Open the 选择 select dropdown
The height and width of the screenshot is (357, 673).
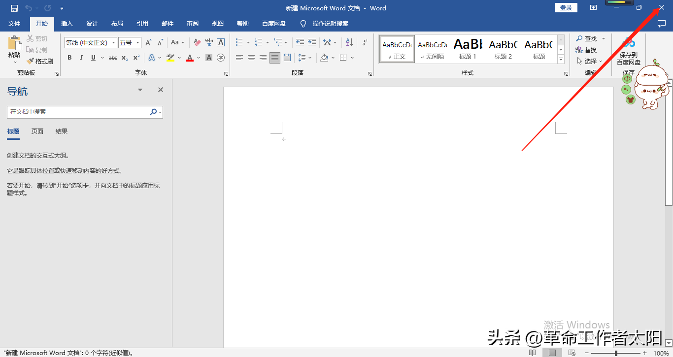[590, 61]
